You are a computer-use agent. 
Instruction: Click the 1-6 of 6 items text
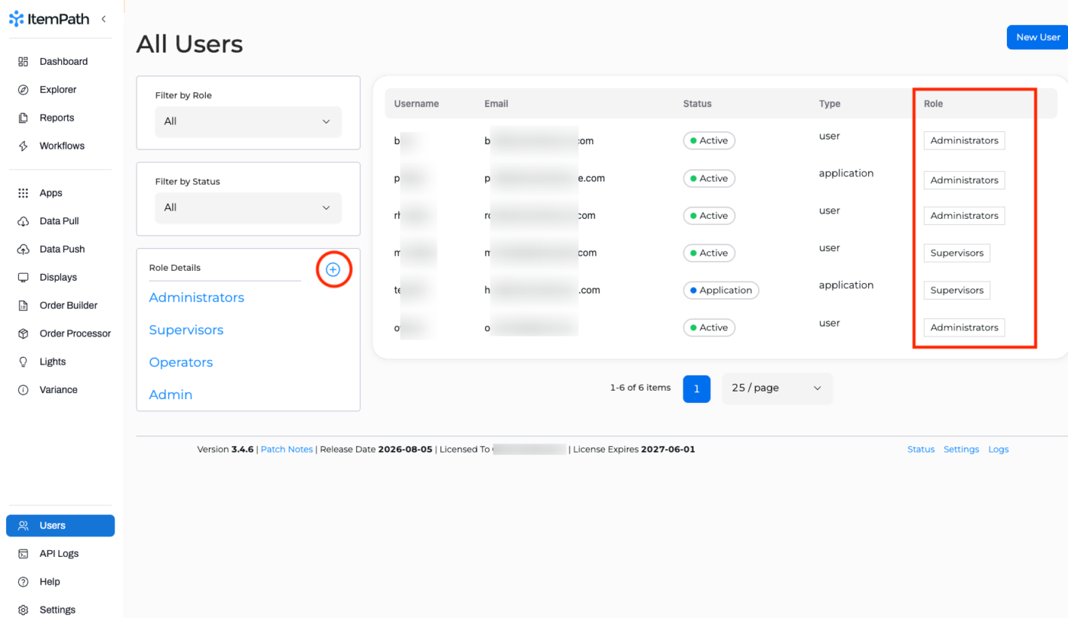point(641,388)
